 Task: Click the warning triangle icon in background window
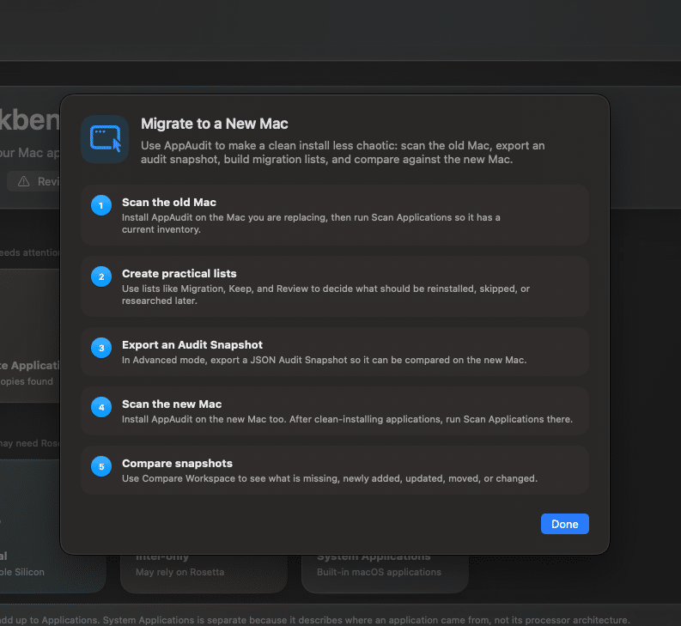23,181
